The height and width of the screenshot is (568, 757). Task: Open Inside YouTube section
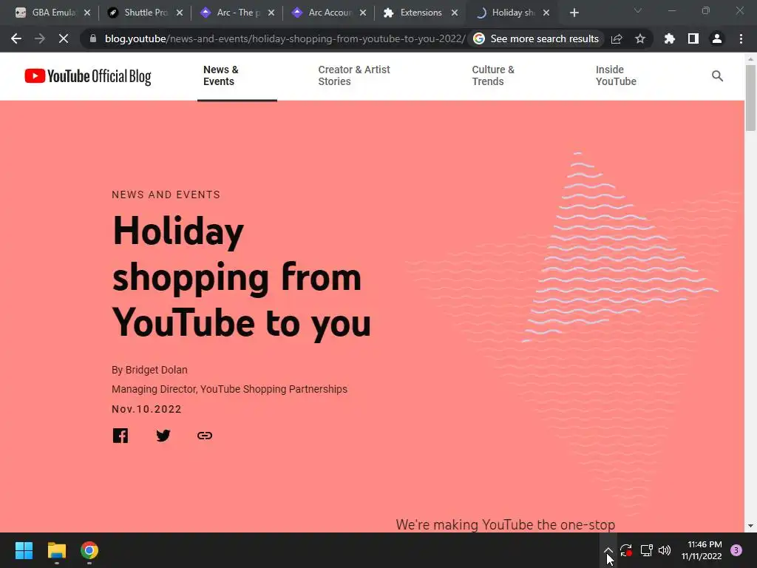point(616,76)
